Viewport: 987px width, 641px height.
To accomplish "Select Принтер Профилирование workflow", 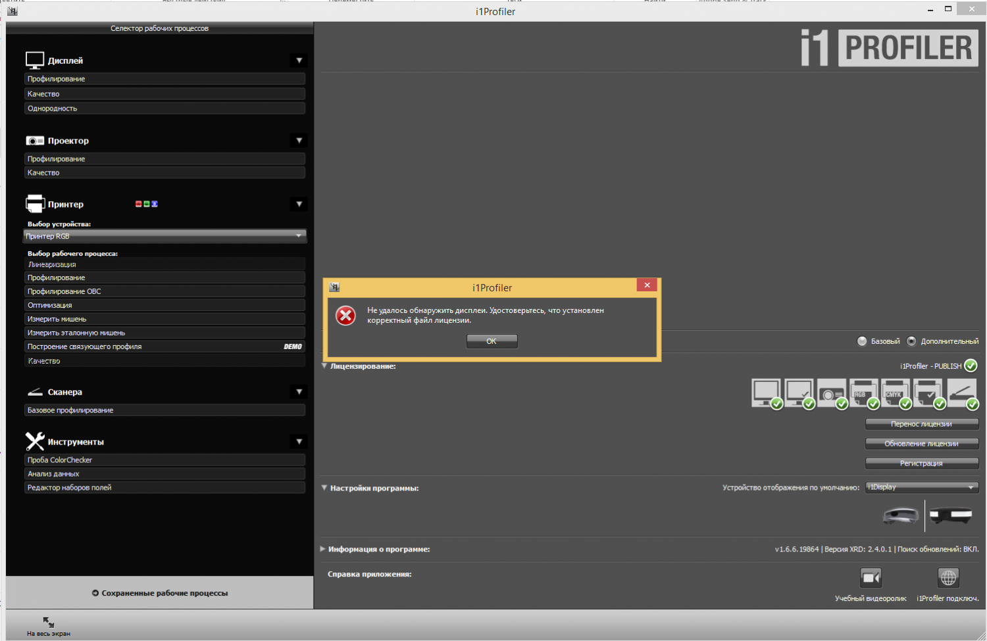I will (165, 278).
